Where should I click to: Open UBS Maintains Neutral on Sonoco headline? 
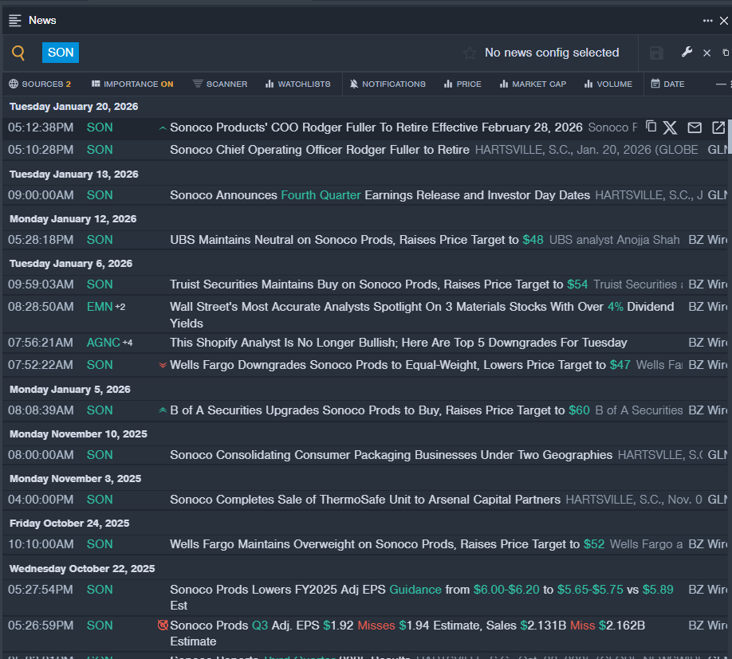(x=344, y=240)
